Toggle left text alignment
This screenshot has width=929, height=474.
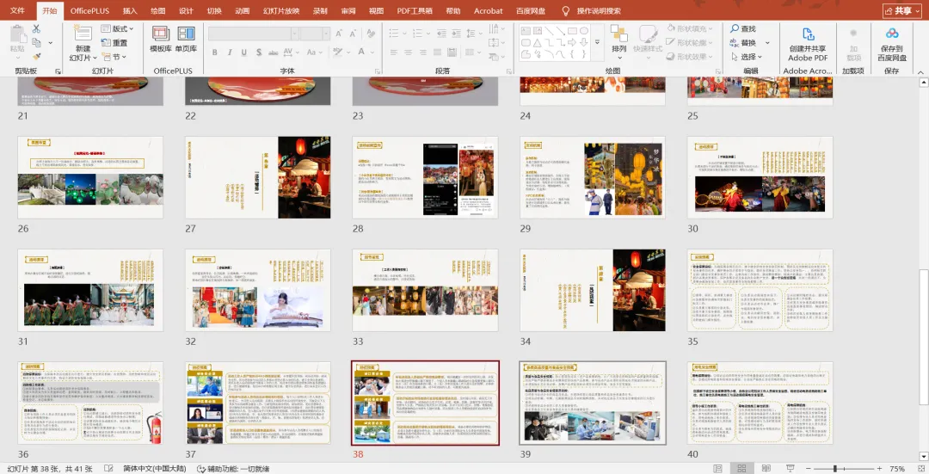click(x=393, y=52)
